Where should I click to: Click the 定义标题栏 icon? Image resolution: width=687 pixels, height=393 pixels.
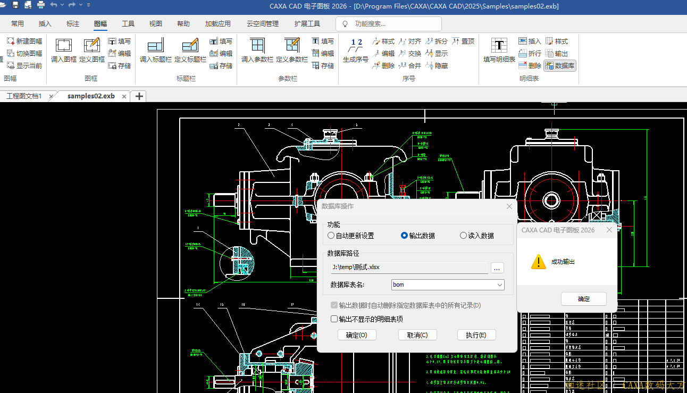190,51
